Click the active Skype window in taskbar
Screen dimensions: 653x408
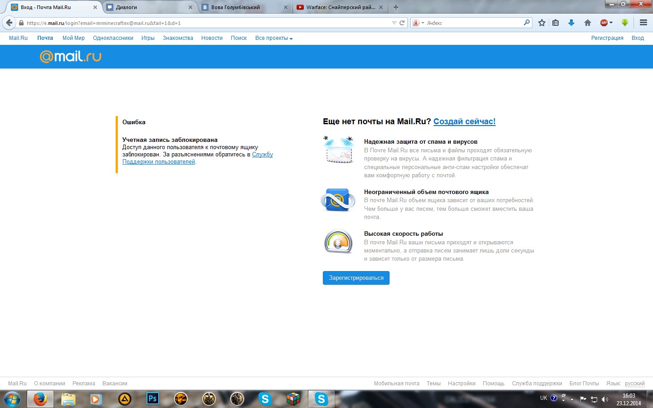(322, 399)
